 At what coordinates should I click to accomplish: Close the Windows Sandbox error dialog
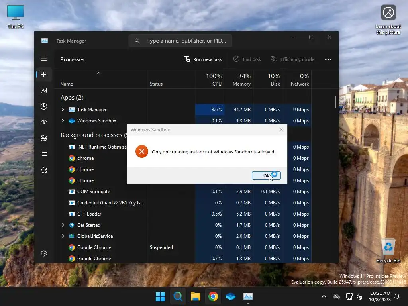pyautogui.click(x=281, y=129)
